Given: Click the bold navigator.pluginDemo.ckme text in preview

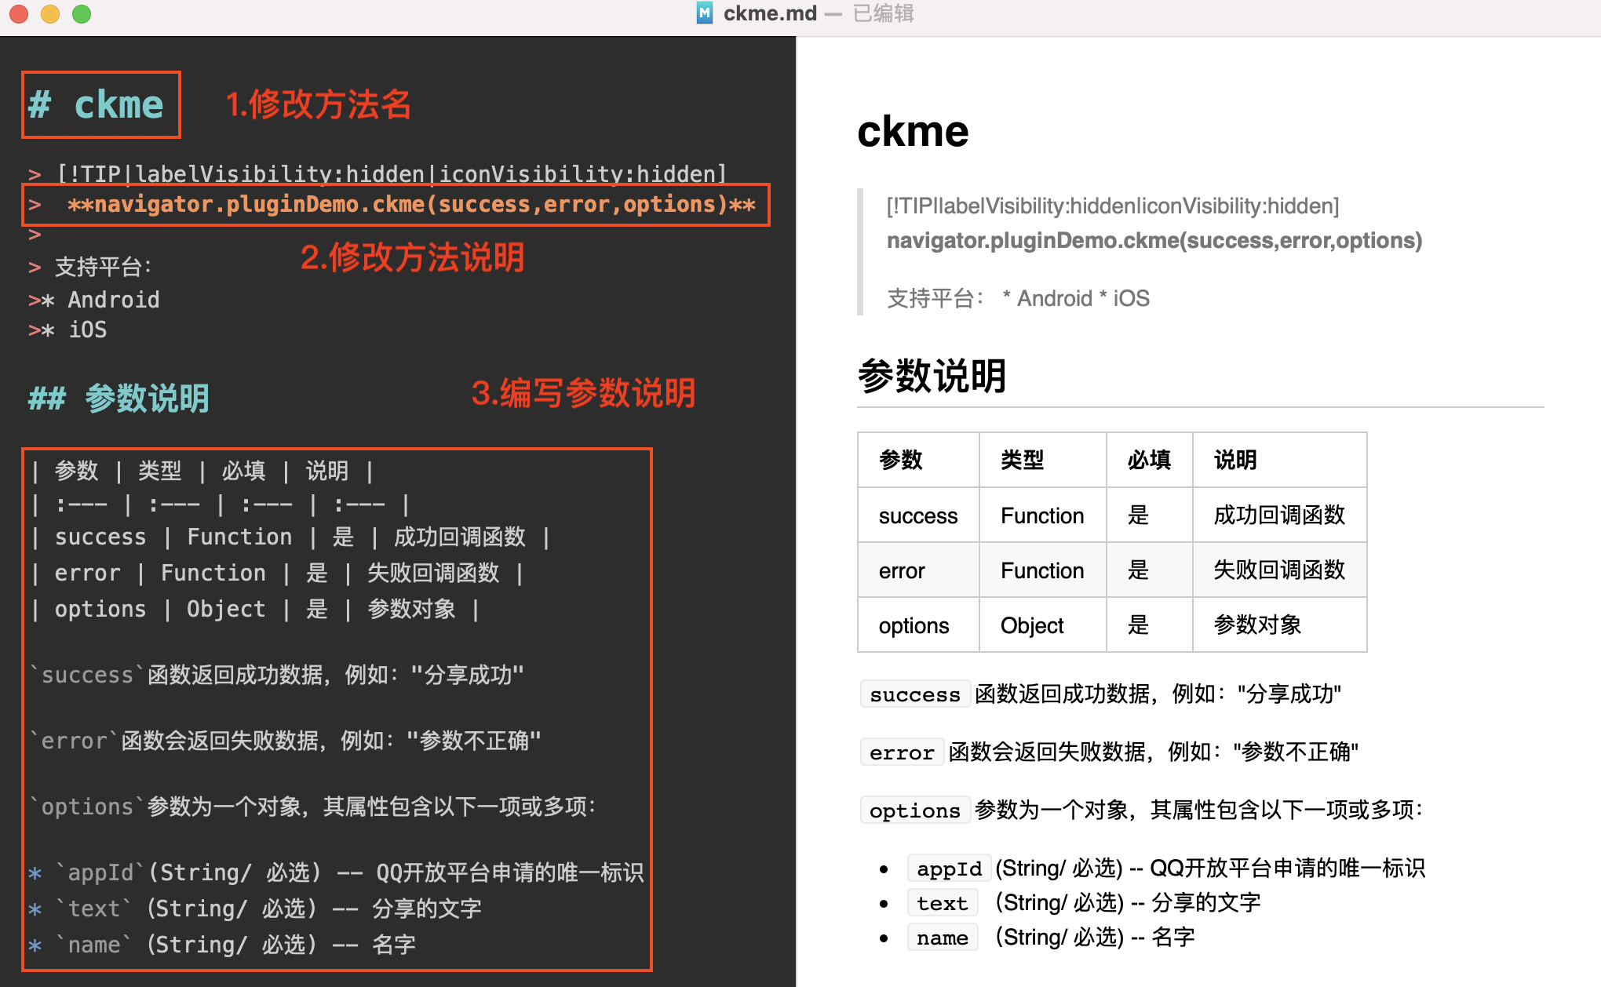Looking at the screenshot, I should [x=1154, y=241].
